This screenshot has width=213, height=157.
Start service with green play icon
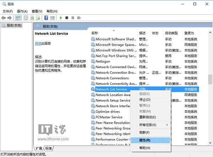coord(61,18)
